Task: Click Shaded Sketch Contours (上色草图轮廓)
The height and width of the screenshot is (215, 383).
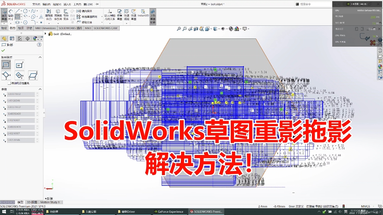Action: (x=153, y=16)
